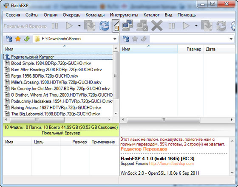Screen dimensions: 238x187
Task: Open the Очередь menu
Action: point(71,15)
